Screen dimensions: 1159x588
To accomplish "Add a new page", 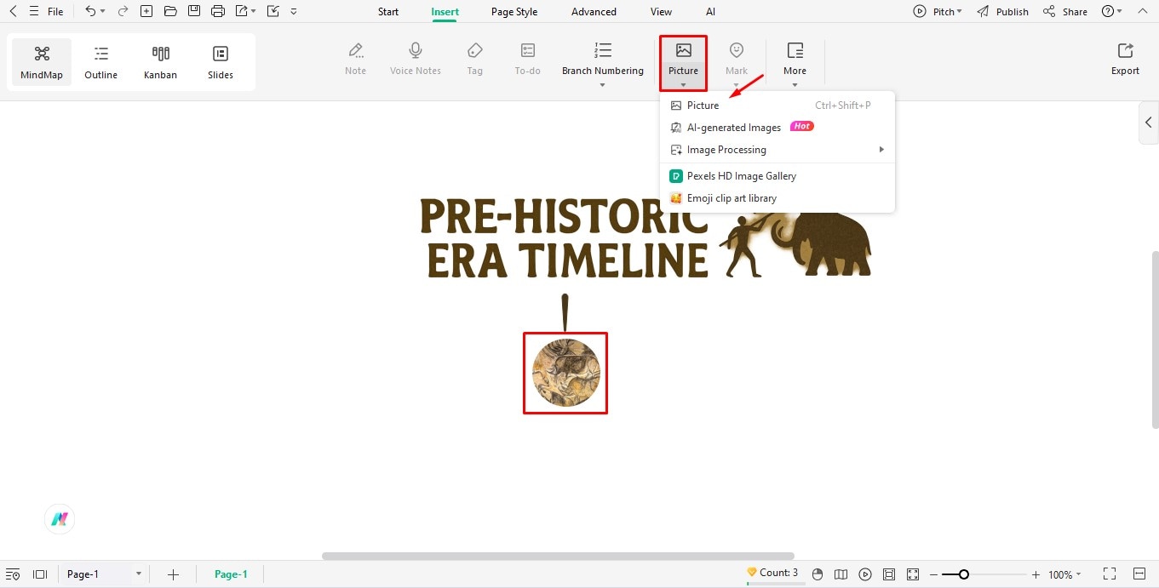I will 173,574.
